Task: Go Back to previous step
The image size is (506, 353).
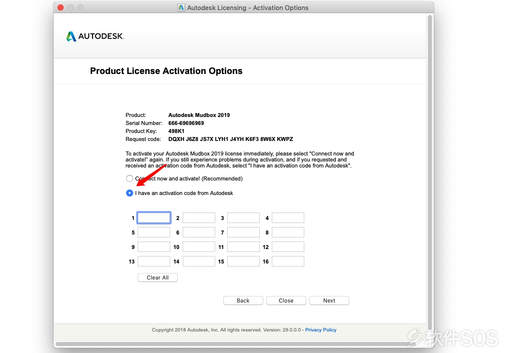Action: click(243, 300)
